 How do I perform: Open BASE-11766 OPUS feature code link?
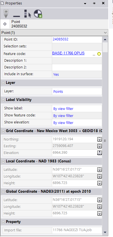click(68, 53)
